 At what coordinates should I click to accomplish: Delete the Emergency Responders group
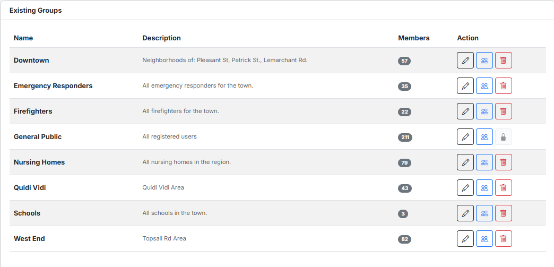[503, 86]
